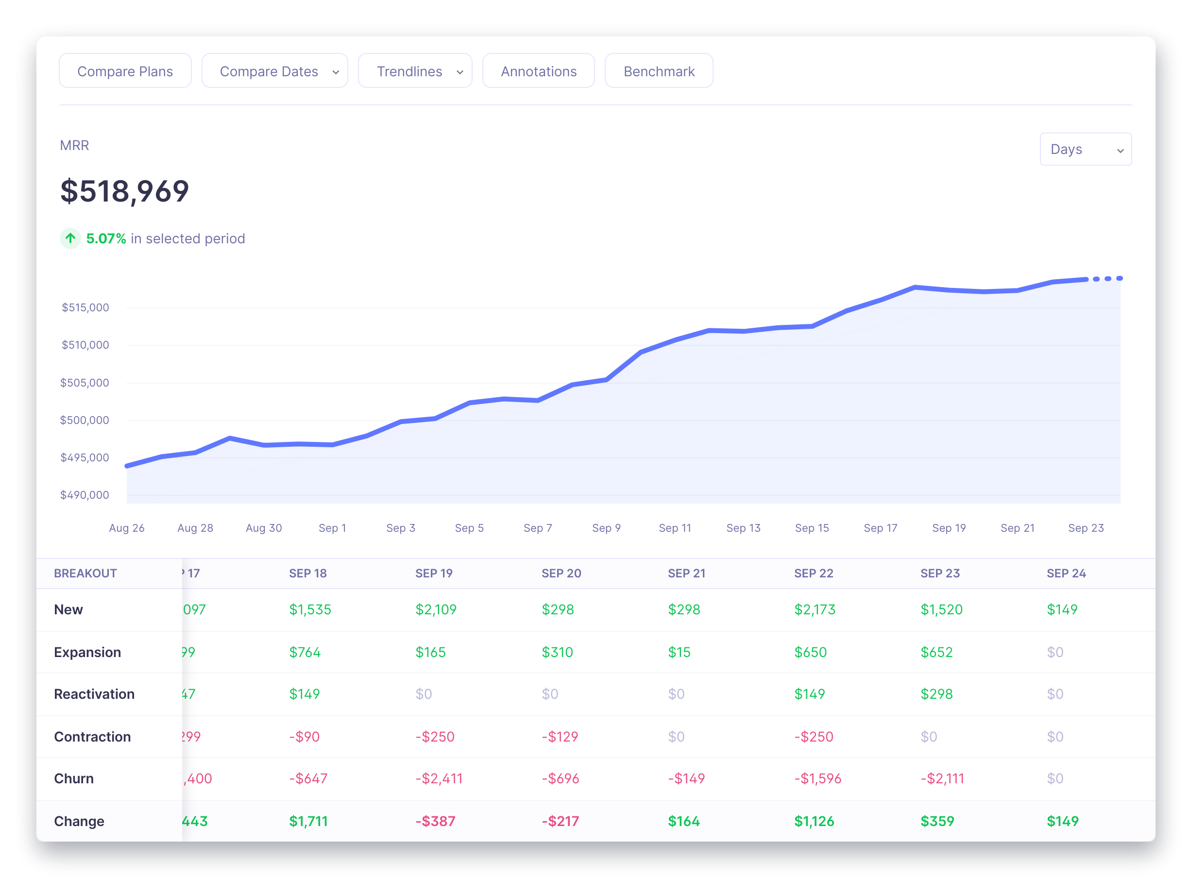Click the Compare Dates chevron arrow
The height and width of the screenshot is (878, 1192).
[x=336, y=72]
